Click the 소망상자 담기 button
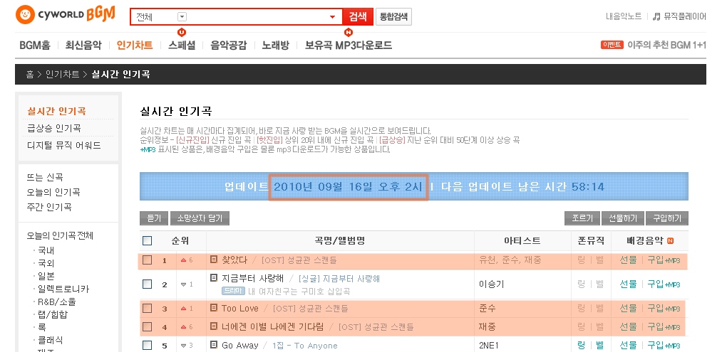The height and width of the screenshot is (352, 727). click(200, 218)
